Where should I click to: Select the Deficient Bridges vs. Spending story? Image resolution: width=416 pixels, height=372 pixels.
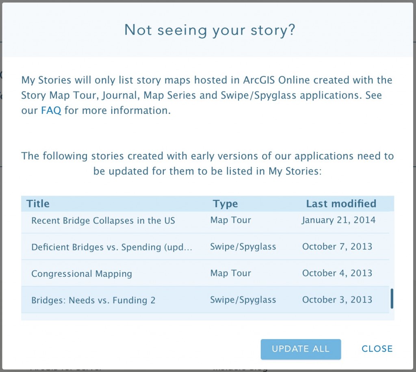(x=112, y=247)
